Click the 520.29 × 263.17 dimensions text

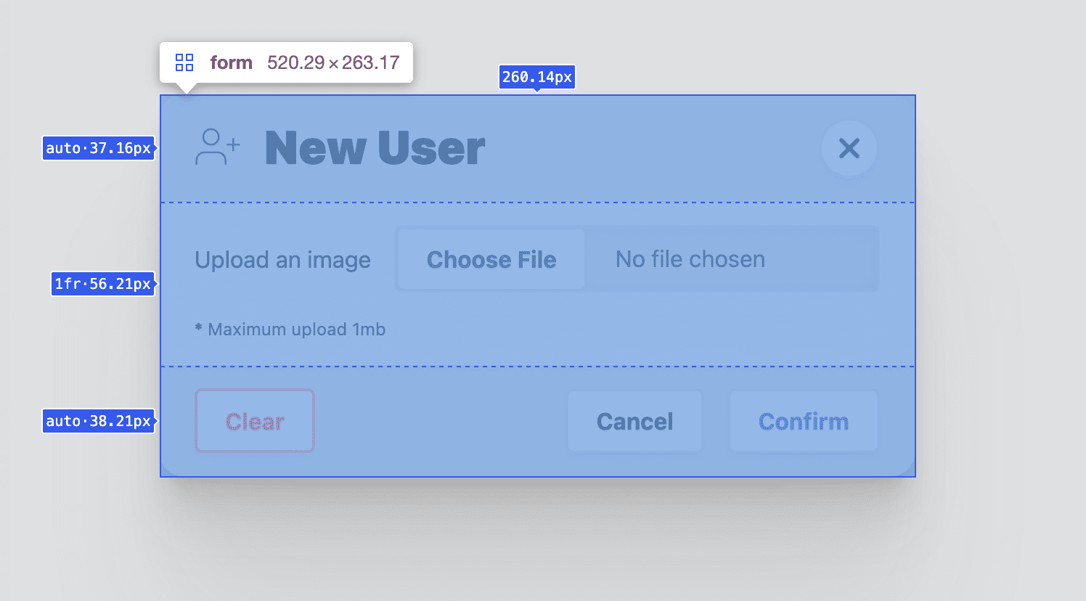click(x=334, y=62)
